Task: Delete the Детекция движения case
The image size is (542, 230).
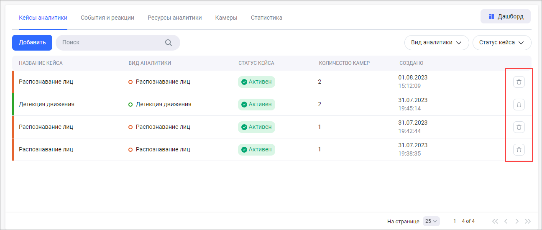Action: click(x=519, y=105)
